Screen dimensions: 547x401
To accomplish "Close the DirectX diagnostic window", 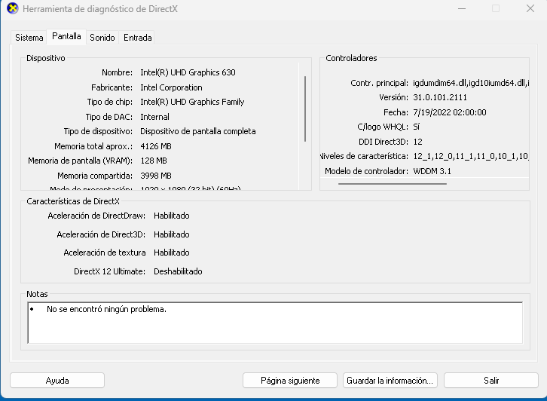I will [x=530, y=8].
